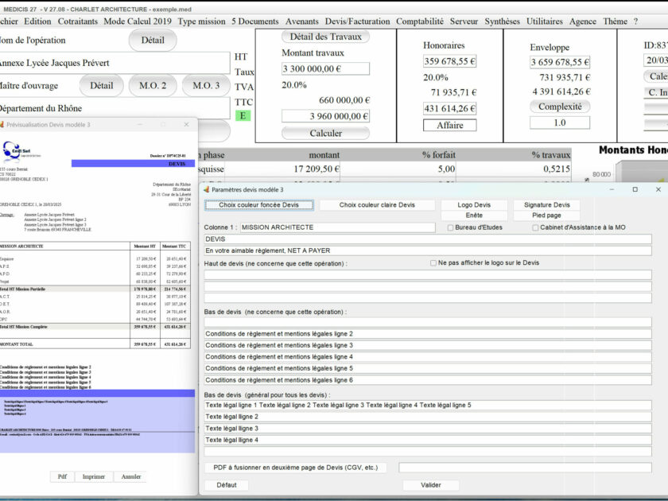Screen dimensions: 668x501
Task: Open the Thème menu
Action: tap(616, 21)
